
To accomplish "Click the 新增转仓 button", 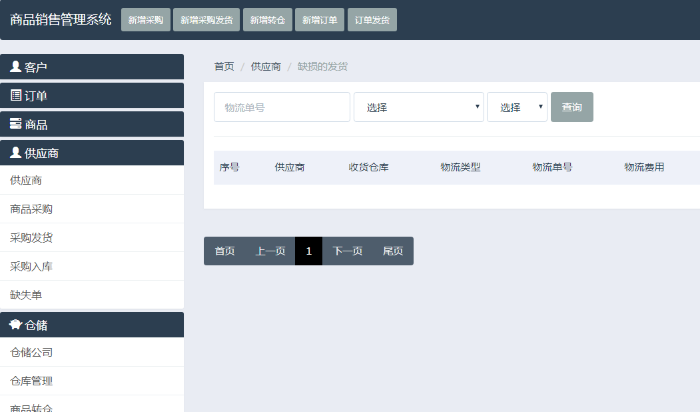I will click(x=267, y=20).
